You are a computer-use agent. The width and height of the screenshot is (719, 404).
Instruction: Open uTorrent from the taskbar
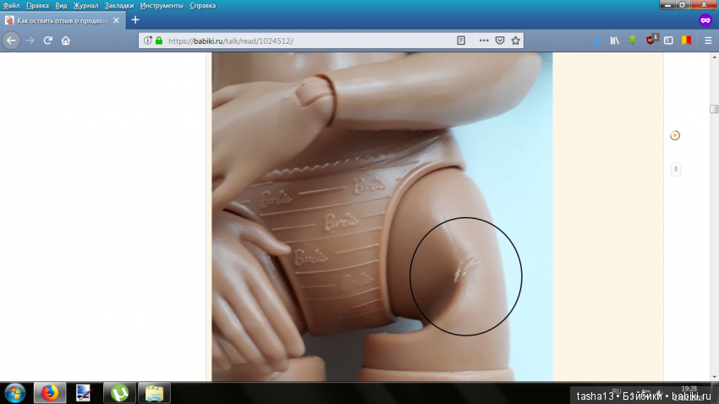(119, 392)
